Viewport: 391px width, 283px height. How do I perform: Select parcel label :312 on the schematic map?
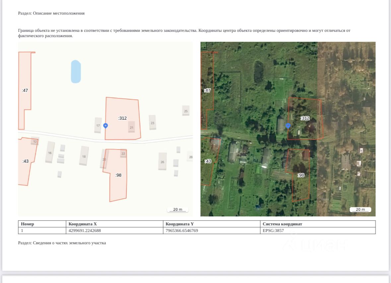click(x=122, y=118)
